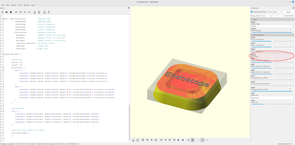The image size is (295, 145).
Task: Collapse the pSet fold marker on line 16
Action: coord(3,19)
